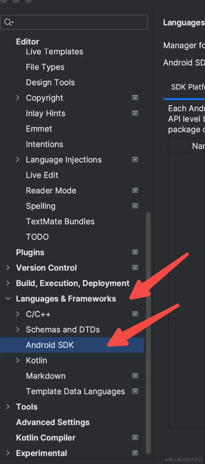The image size is (205, 464).
Task: Expand the Version Control section
Action: tap(8, 268)
